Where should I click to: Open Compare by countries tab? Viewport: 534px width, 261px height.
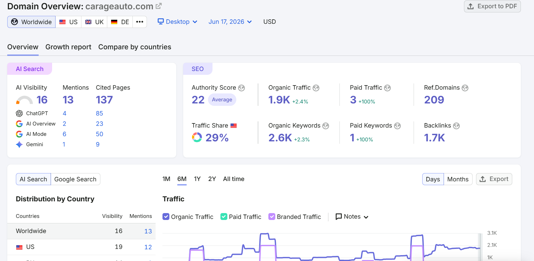135,47
